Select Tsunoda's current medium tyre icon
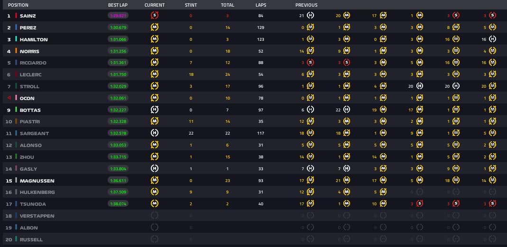 pyautogui.click(x=155, y=204)
